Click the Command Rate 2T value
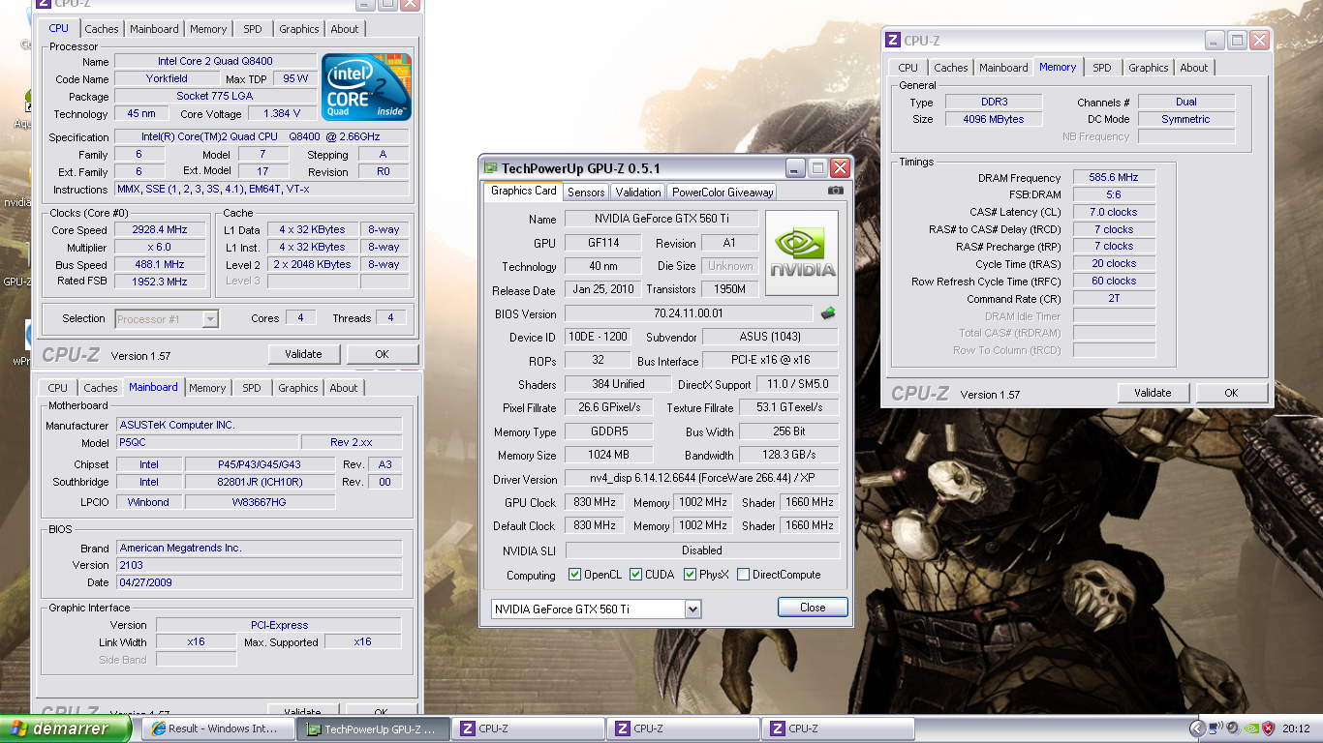Image resolution: width=1323 pixels, height=743 pixels. (1114, 299)
